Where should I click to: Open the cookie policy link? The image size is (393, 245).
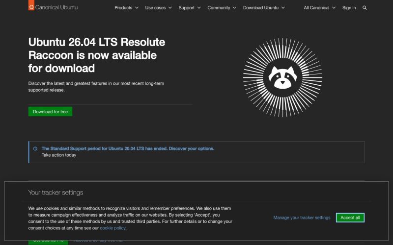[x=112, y=228]
